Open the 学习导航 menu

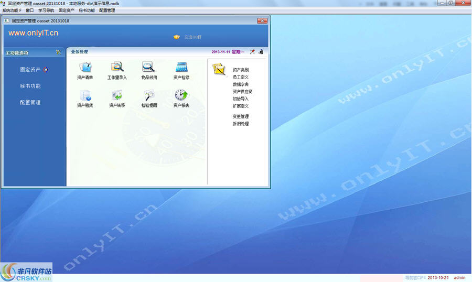[46, 10]
